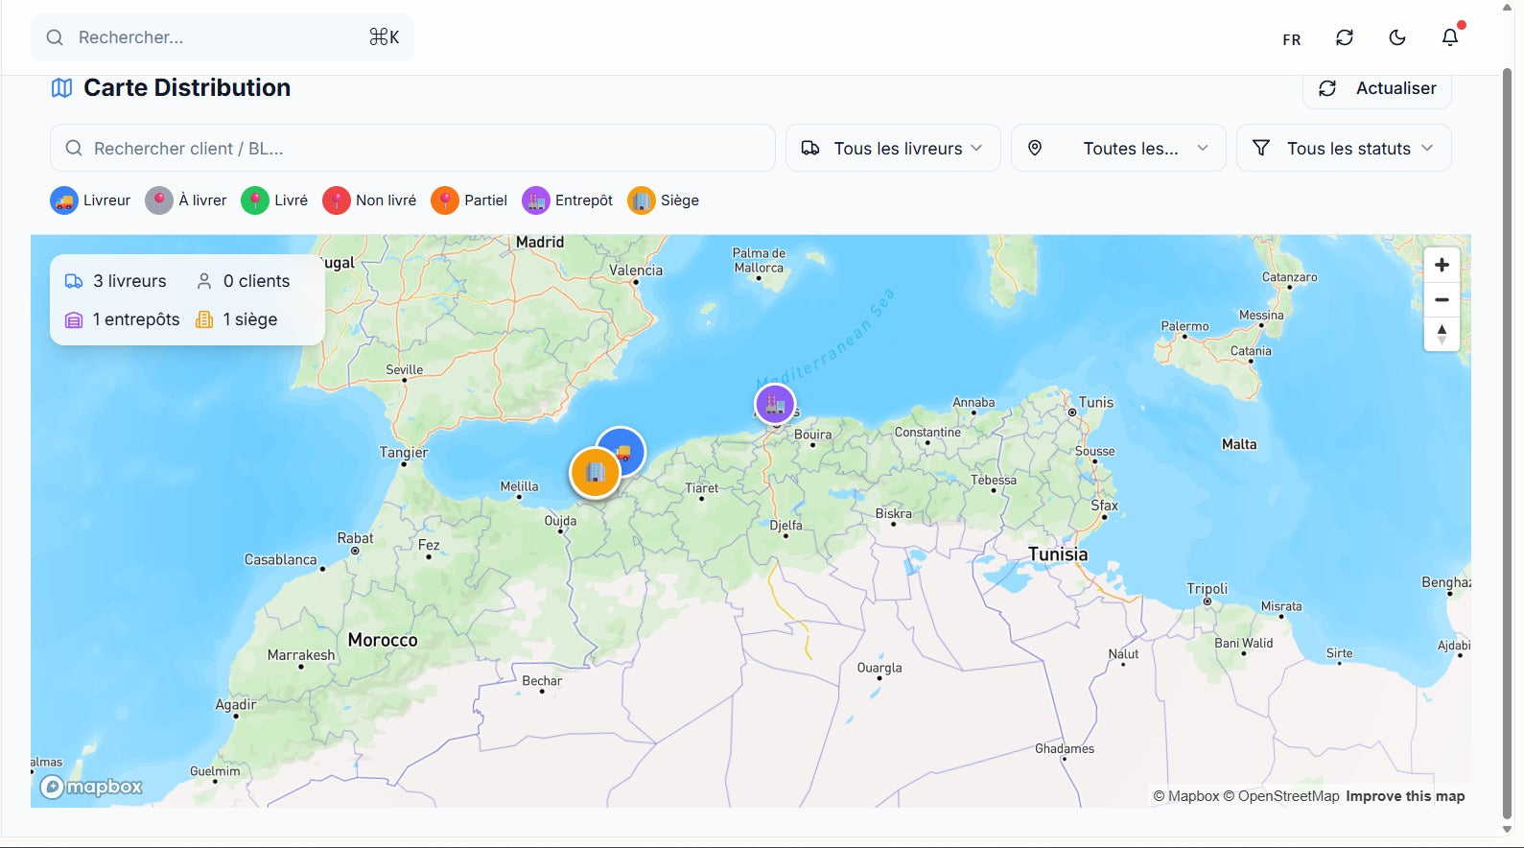Open the Tous les statuts filter
1524x848 pixels.
(1343, 149)
